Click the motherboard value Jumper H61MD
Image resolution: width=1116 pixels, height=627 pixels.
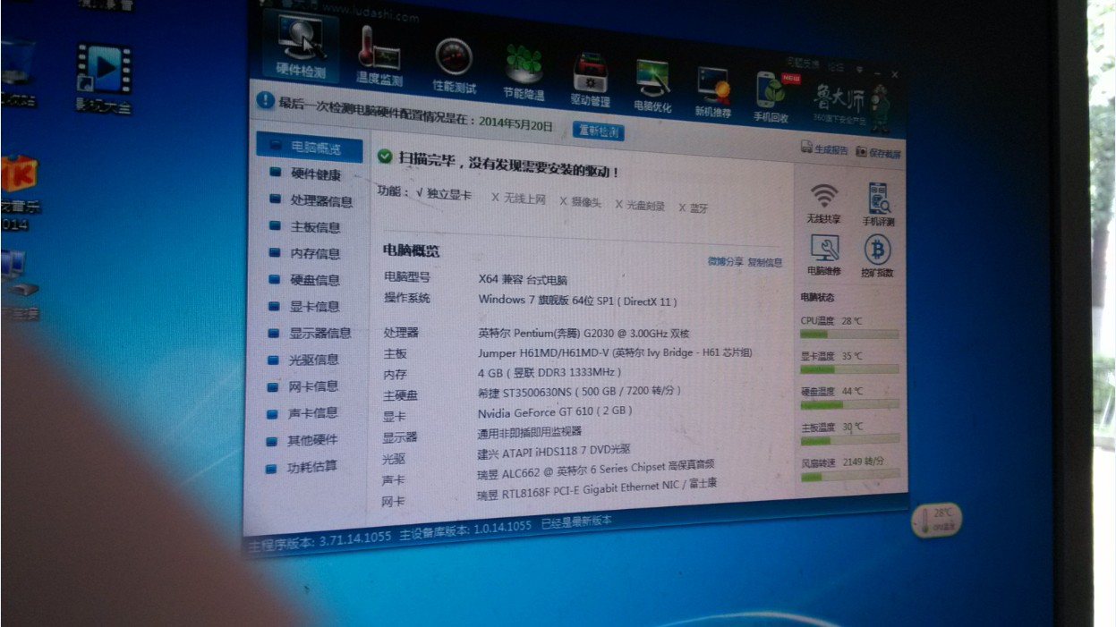tap(615, 352)
